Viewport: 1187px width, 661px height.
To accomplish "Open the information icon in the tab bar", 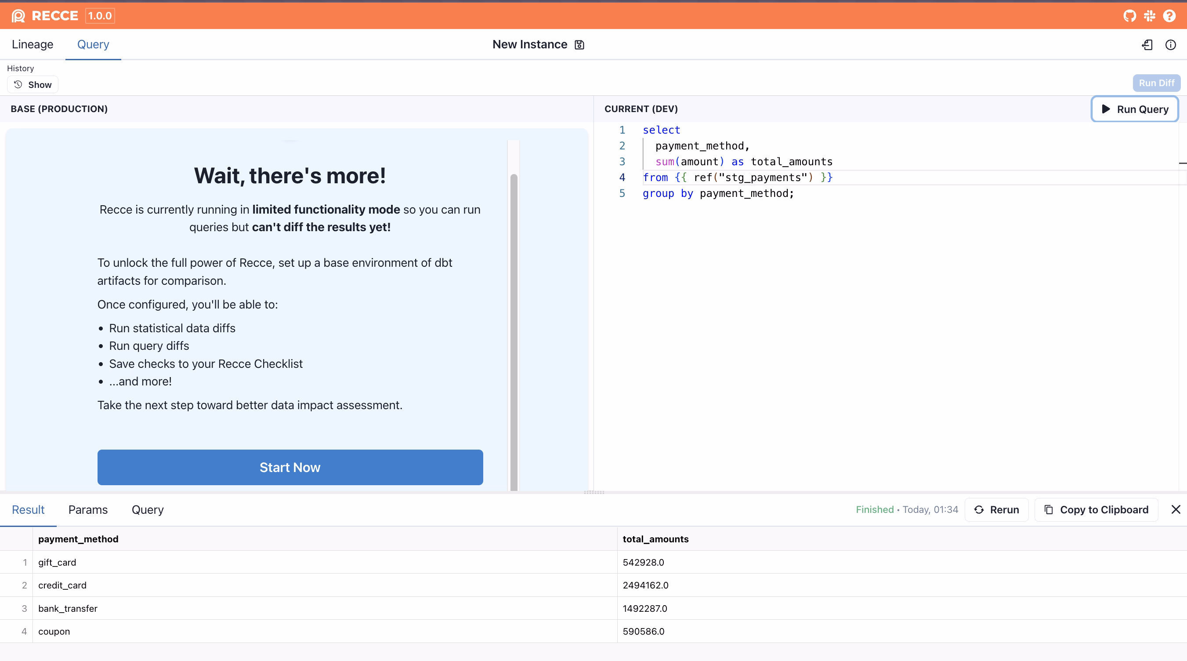I will (1170, 45).
